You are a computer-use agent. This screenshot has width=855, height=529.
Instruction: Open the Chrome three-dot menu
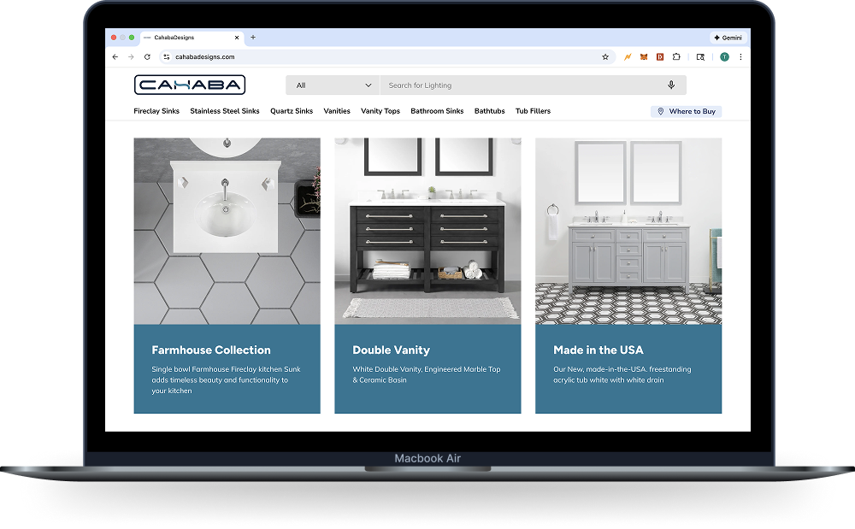click(740, 57)
